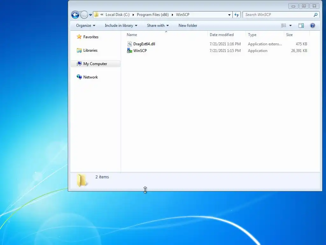Open Include in library menu
Screen dimensions: 326x245
point(121,26)
